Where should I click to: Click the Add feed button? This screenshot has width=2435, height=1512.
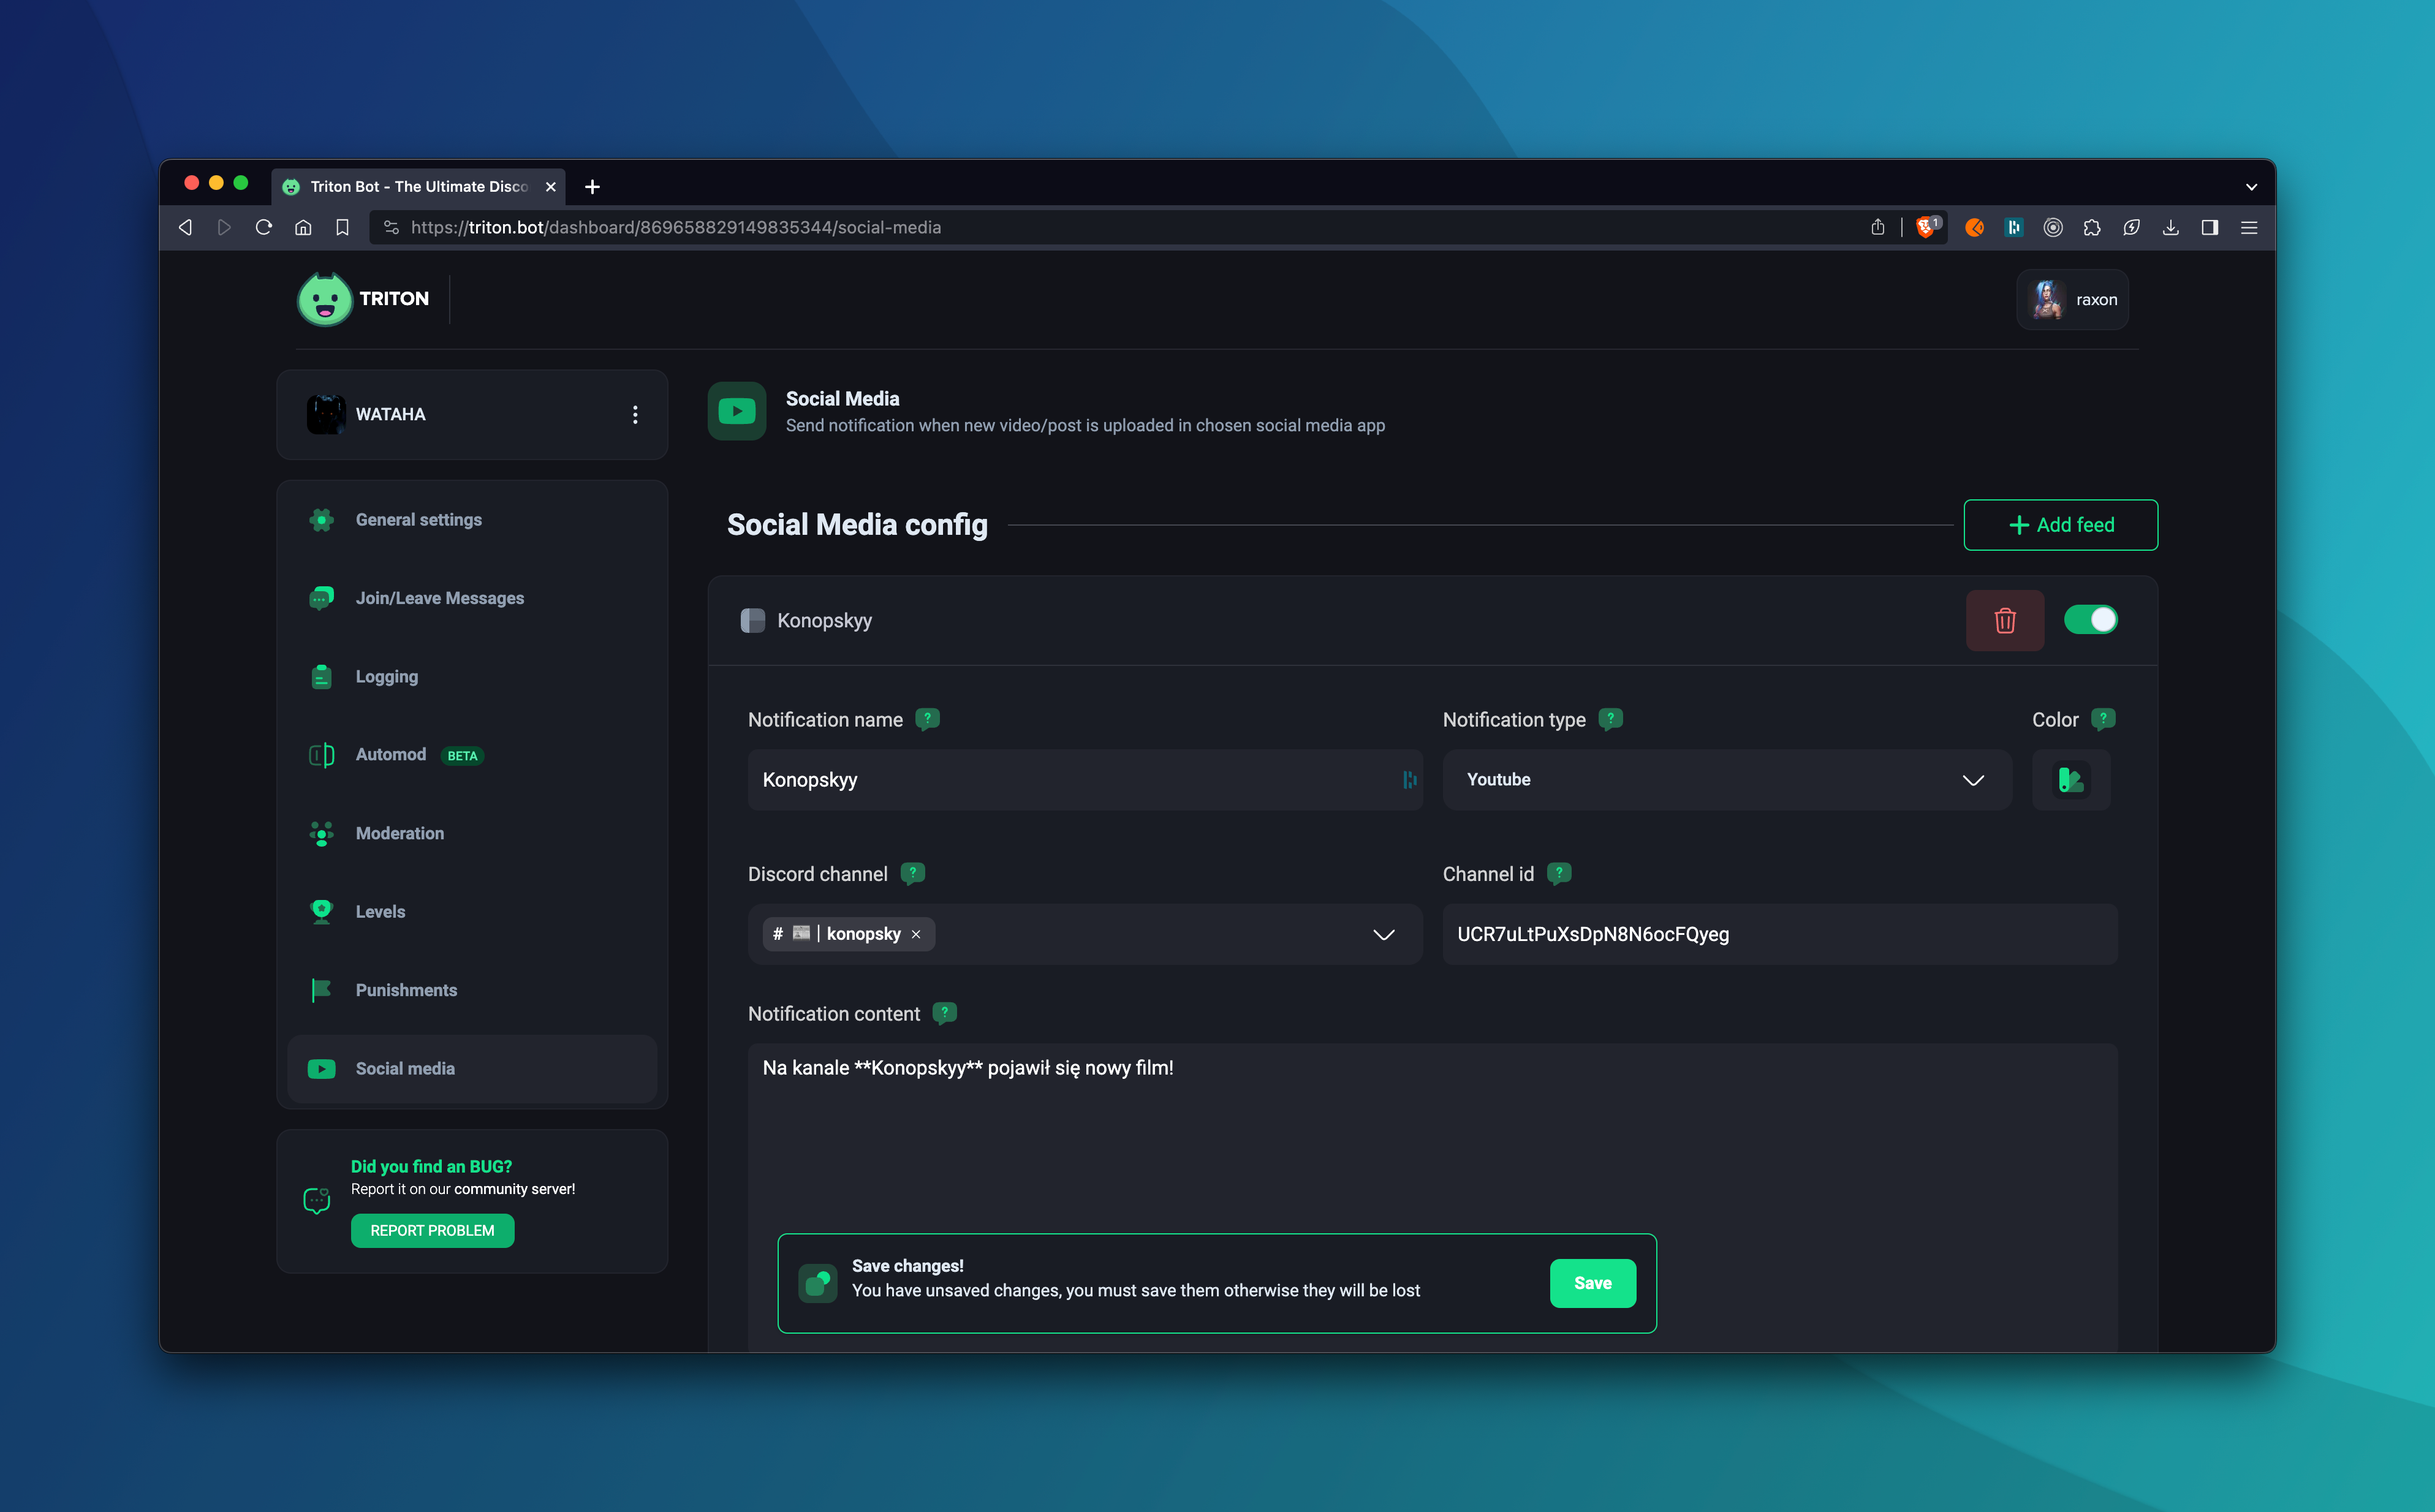click(x=2060, y=525)
